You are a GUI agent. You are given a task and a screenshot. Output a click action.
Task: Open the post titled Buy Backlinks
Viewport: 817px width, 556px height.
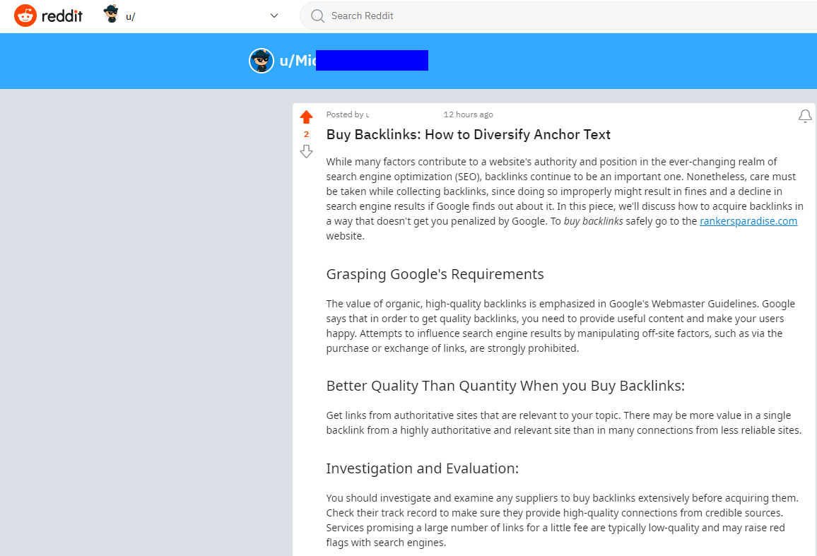[x=468, y=134]
